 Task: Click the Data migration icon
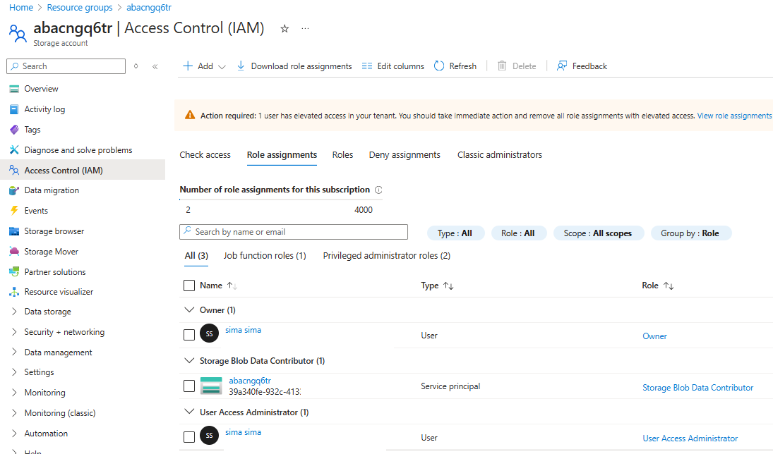pyautogui.click(x=14, y=190)
